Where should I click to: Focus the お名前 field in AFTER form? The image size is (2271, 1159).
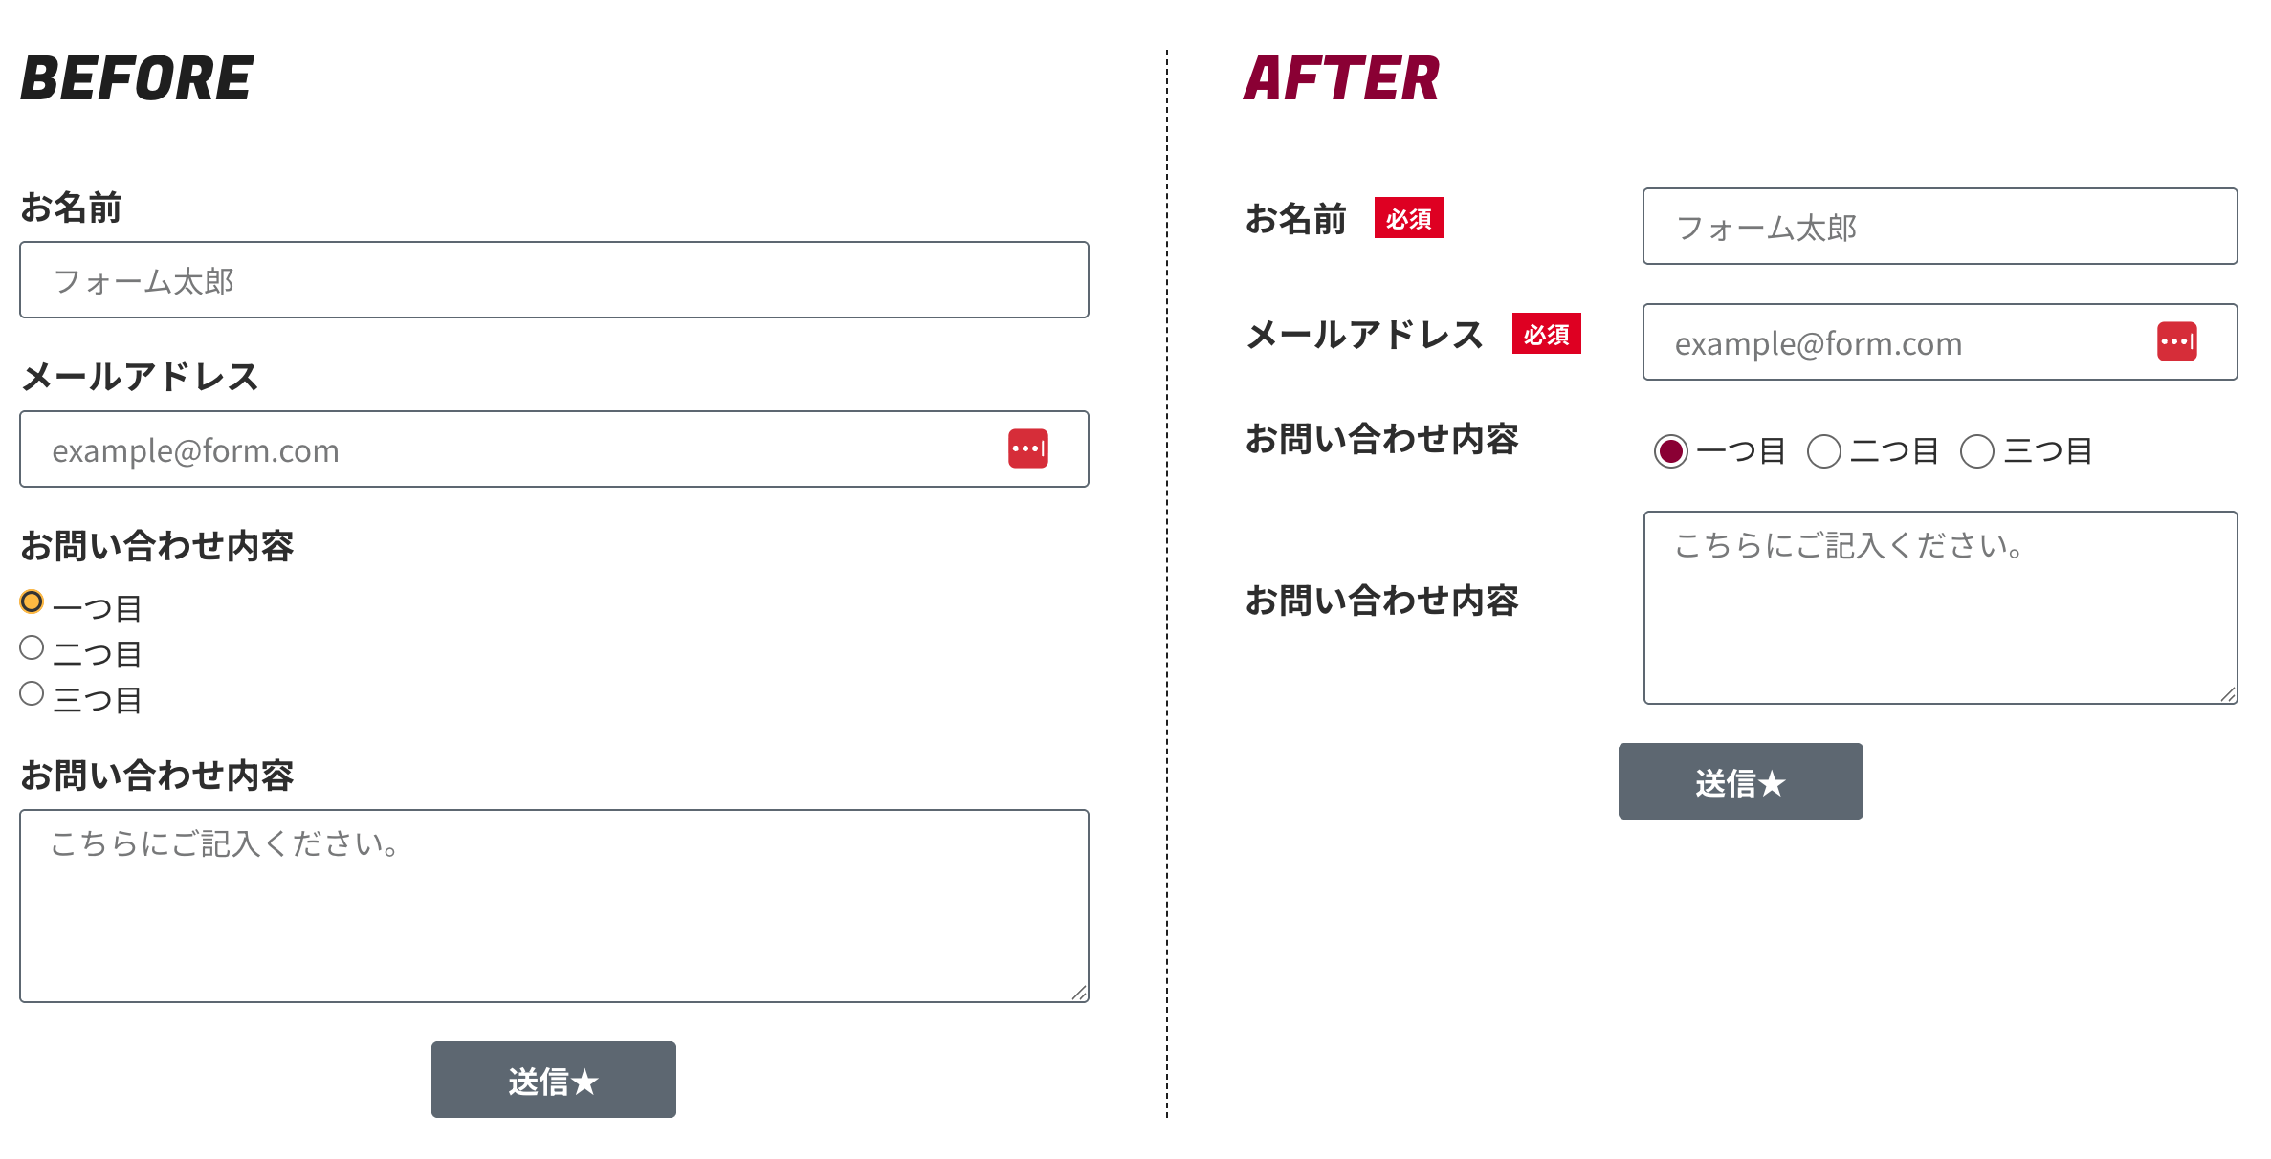point(1939,227)
